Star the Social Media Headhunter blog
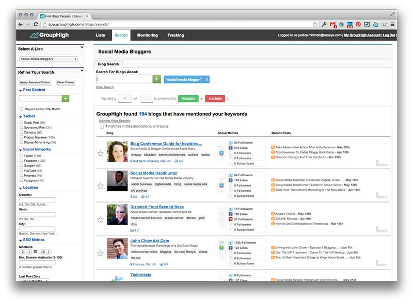 point(100,186)
